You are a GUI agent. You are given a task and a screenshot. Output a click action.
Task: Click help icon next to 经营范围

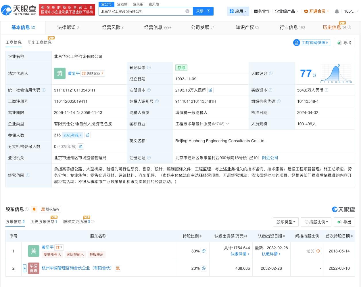[28, 175]
